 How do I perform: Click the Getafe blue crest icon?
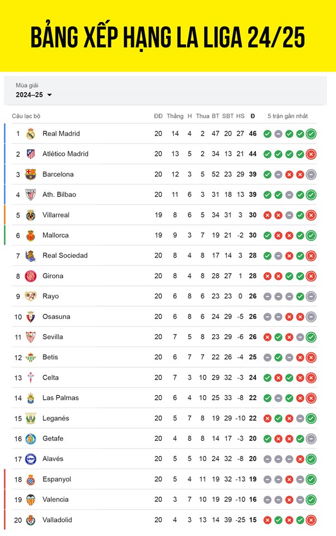click(x=31, y=438)
